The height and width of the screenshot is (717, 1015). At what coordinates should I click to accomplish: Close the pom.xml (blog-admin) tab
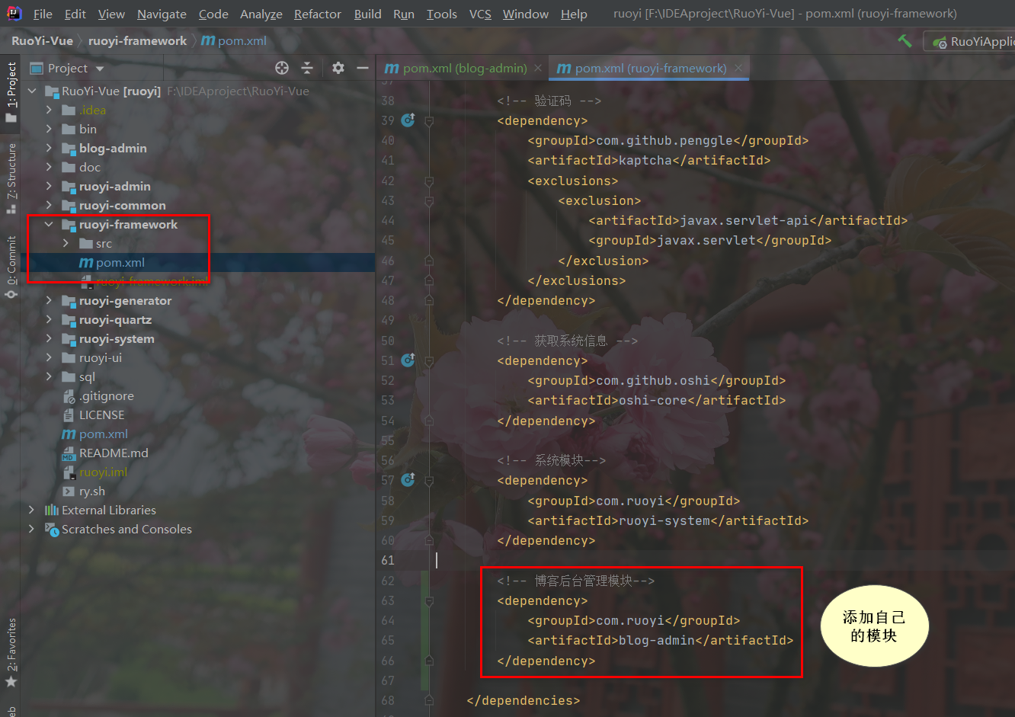click(538, 68)
